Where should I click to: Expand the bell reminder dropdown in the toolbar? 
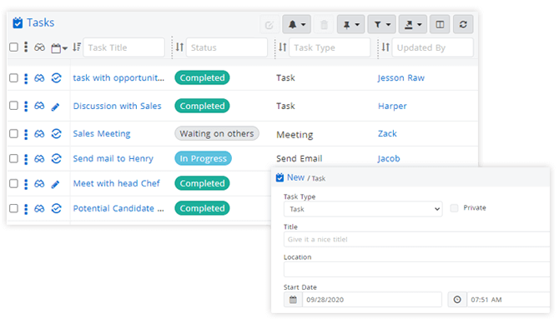297,25
